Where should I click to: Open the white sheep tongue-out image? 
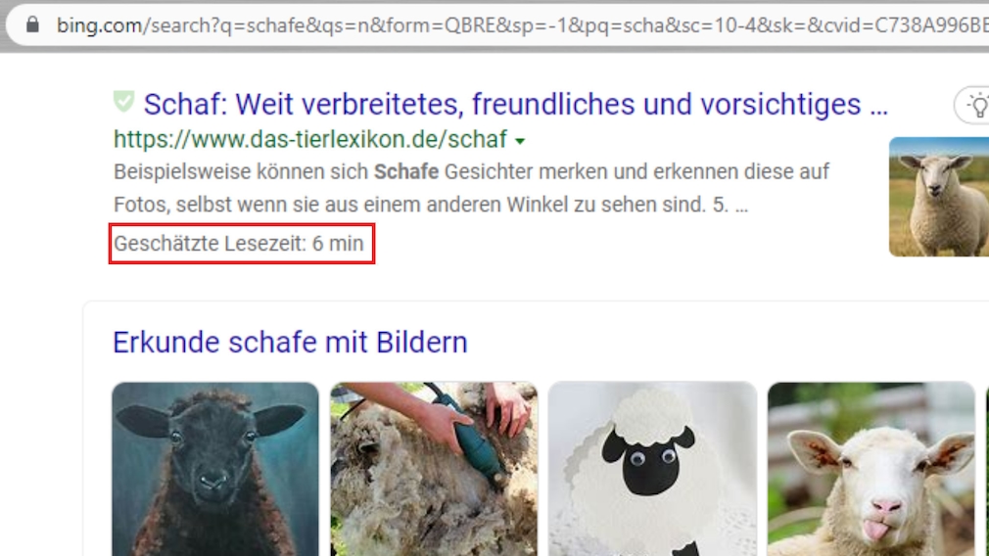coord(871,469)
